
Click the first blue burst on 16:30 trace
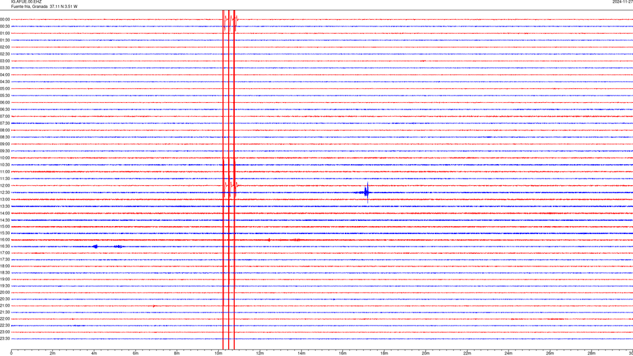click(95, 246)
